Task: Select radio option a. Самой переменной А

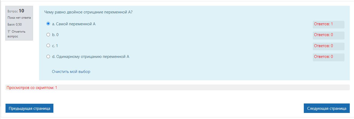Action: click(x=48, y=23)
